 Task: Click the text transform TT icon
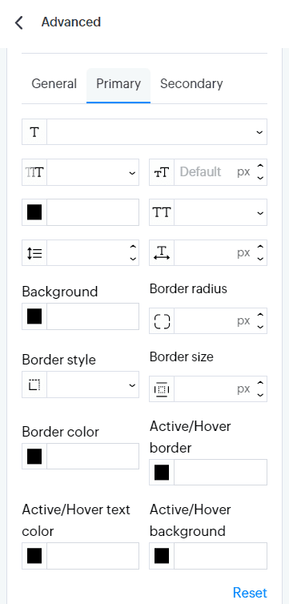pyautogui.click(x=162, y=212)
